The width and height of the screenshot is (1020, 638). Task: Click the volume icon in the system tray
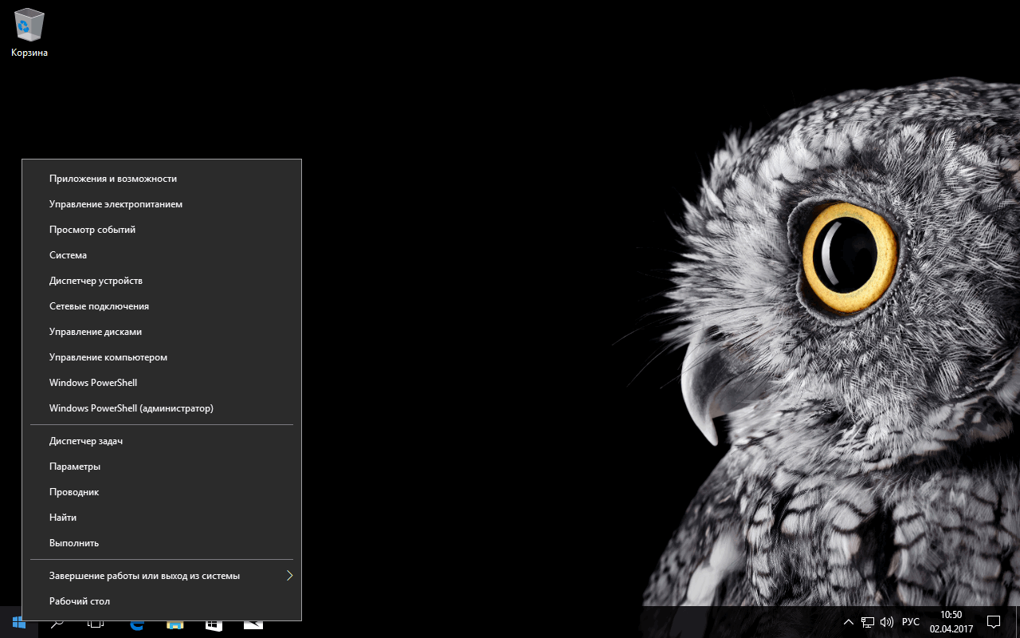click(886, 622)
